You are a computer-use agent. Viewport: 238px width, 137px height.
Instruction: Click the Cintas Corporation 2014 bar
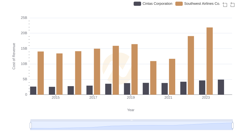coord(33,91)
